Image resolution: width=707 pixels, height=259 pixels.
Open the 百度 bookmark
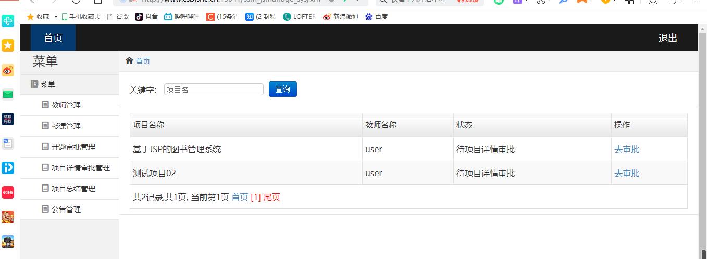[x=377, y=17]
